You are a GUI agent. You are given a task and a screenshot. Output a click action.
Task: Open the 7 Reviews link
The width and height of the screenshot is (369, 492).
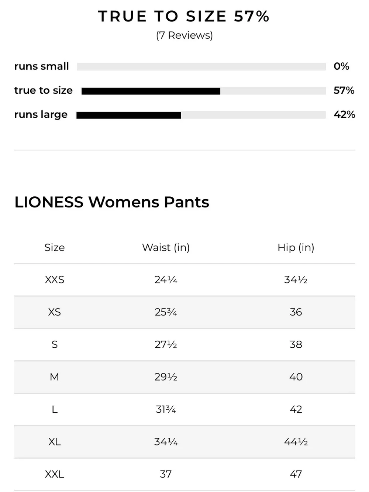184,35
